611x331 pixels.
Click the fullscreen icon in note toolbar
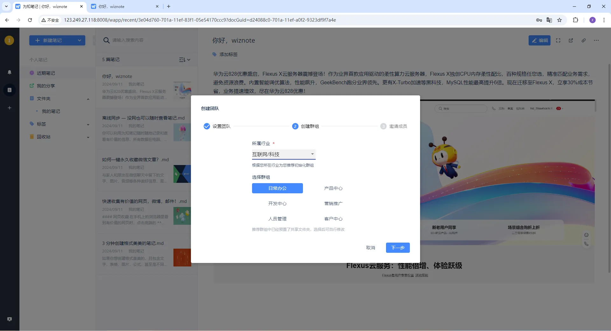click(x=558, y=40)
